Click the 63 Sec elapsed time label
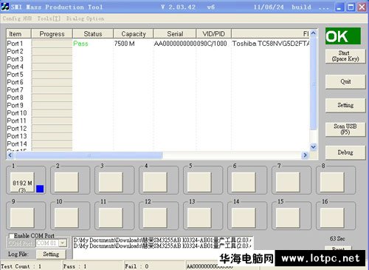Viewport: 369px width, 270px height. 337,239
